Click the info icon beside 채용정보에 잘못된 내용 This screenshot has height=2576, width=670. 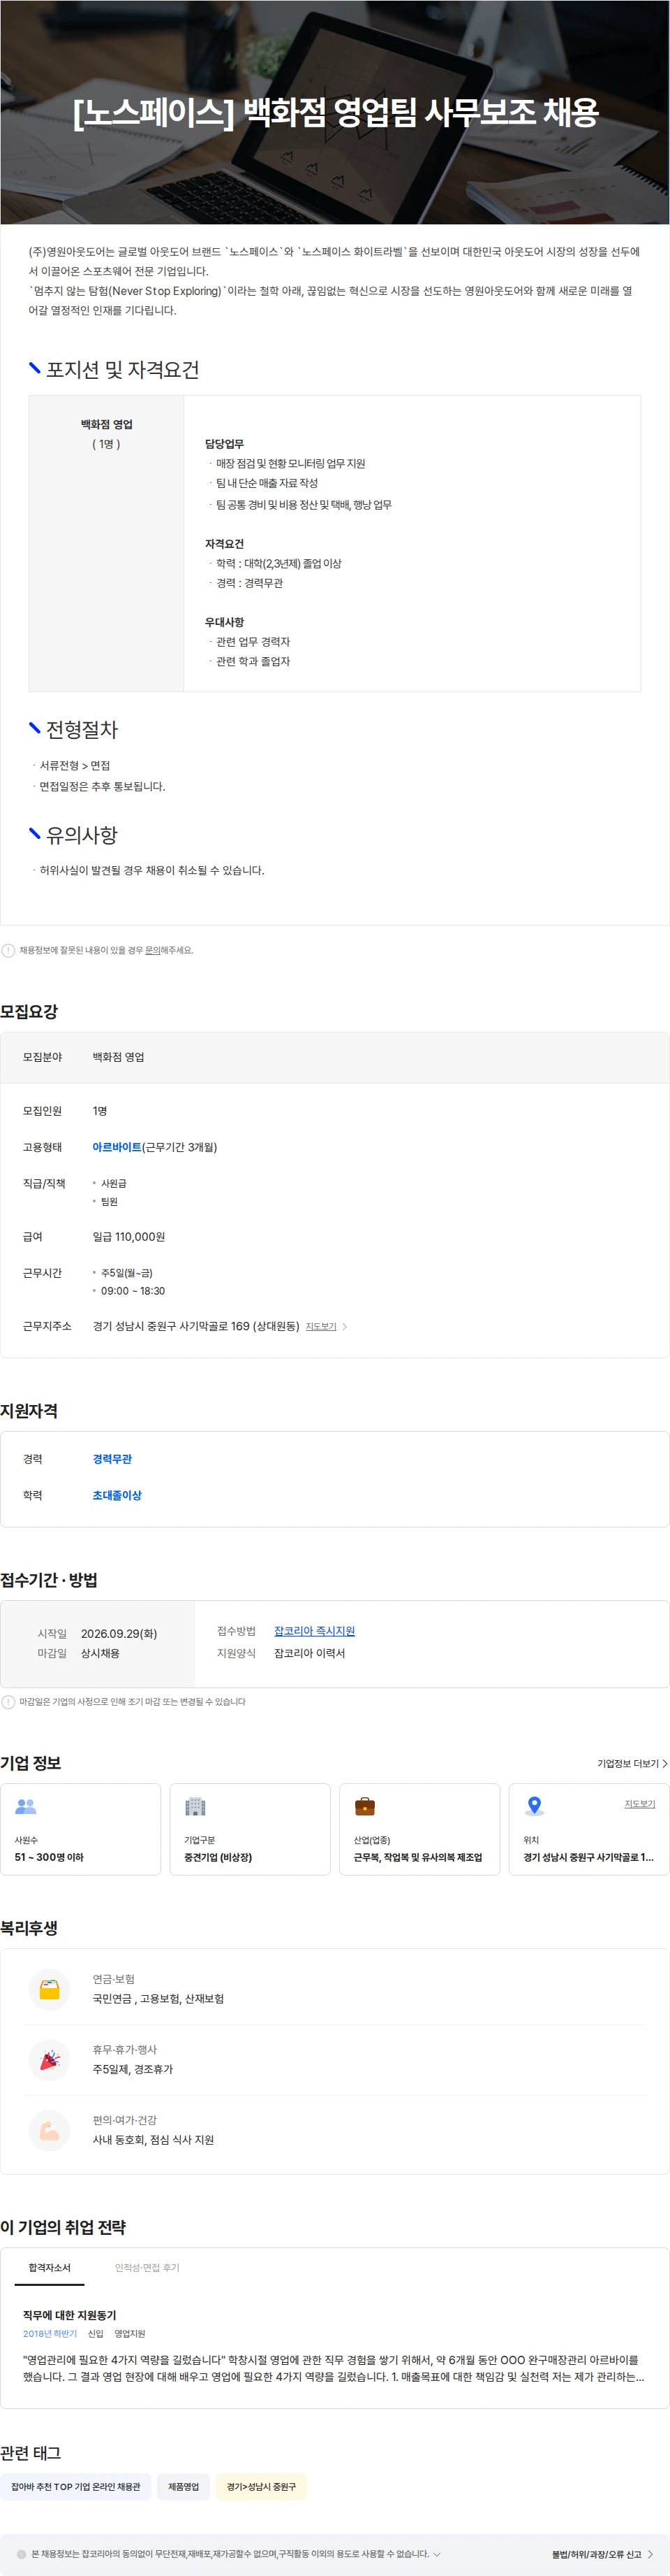click(x=8, y=951)
